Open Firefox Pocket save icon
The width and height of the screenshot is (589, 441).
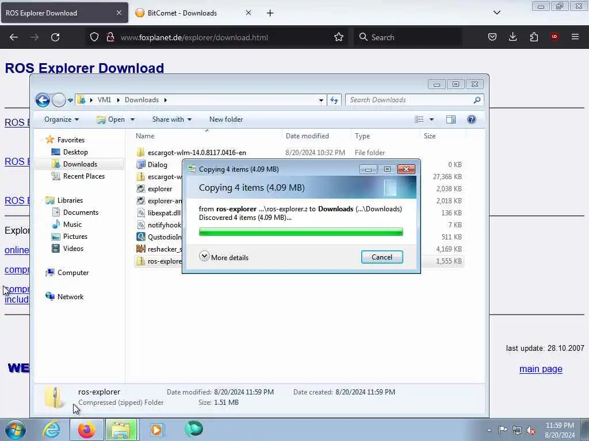[492, 37]
